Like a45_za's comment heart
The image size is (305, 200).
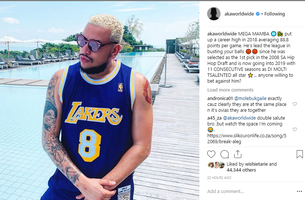coord(295,129)
